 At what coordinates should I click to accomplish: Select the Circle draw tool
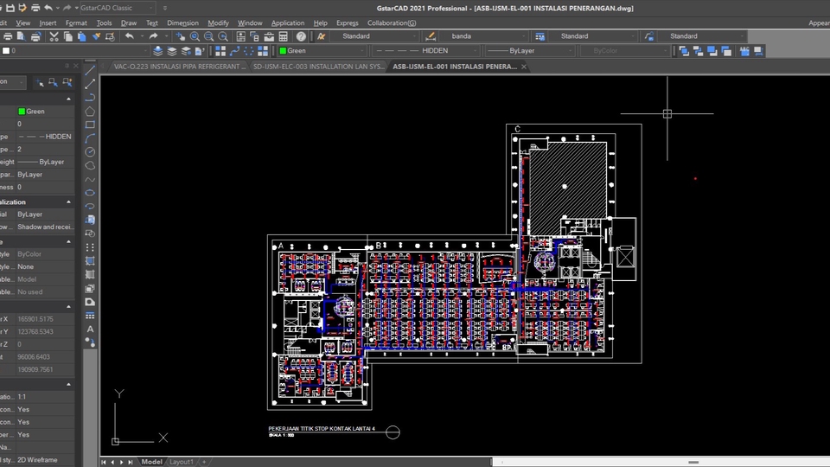(90, 152)
